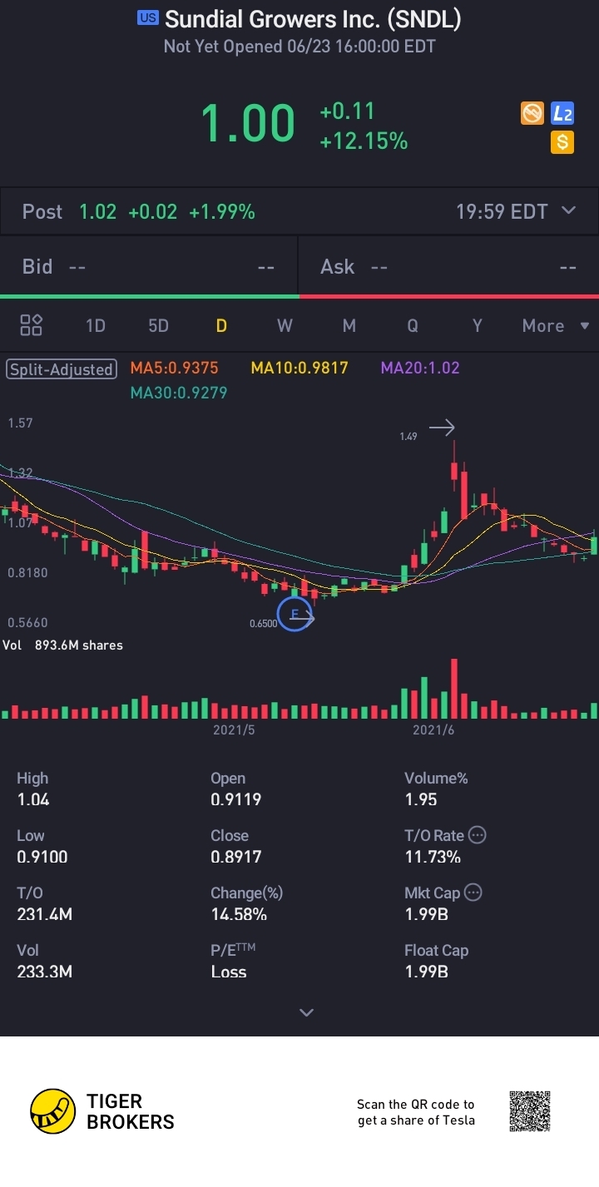Tap the yellow dollar sign badge
This screenshot has height=1187, width=599.
point(562,142)
